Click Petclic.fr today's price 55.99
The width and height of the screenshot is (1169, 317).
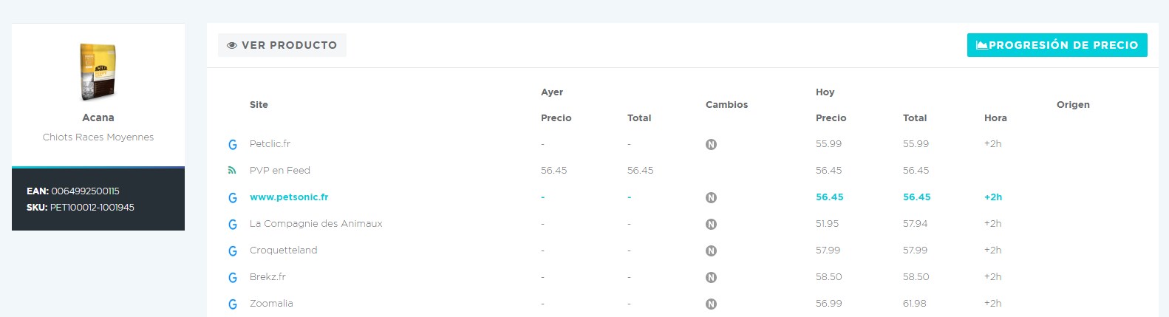[828, 144]
